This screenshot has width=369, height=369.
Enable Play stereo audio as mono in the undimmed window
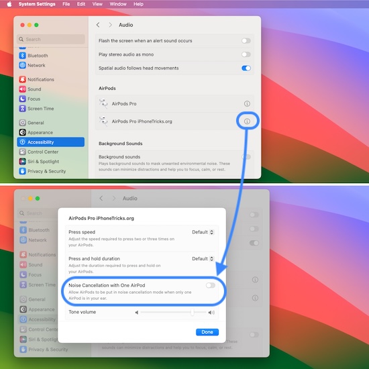[246, 54]
